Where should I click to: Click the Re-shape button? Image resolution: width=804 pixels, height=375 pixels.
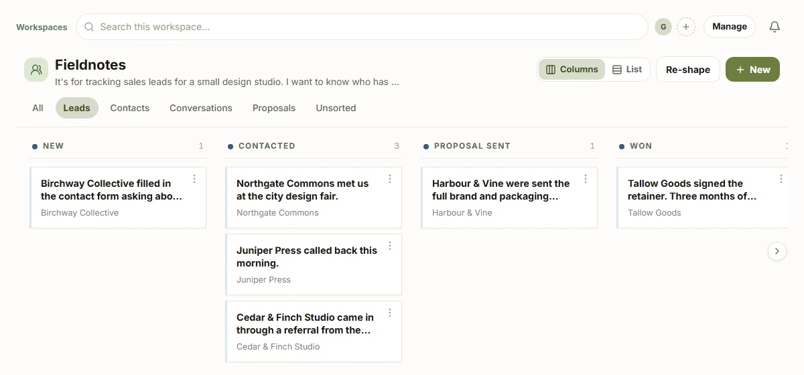[688, 70]
